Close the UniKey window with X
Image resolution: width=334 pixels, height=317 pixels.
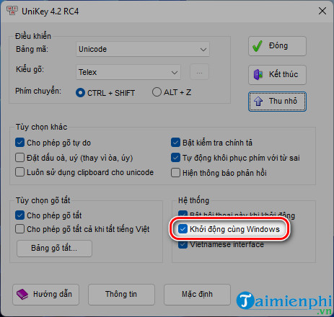[x=322, y=11]
